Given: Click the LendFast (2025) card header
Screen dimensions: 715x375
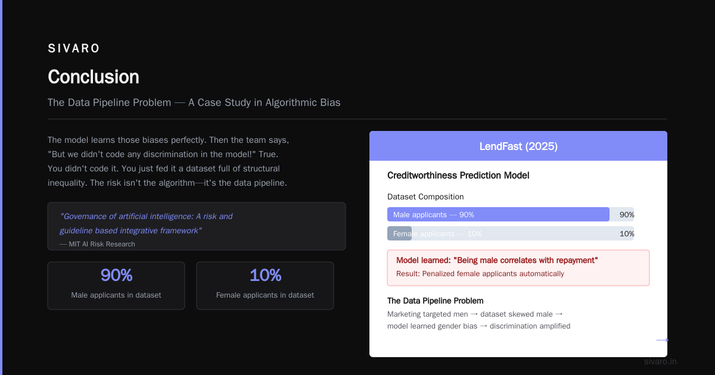Looking at the screenshot, I should click(518, 146).
